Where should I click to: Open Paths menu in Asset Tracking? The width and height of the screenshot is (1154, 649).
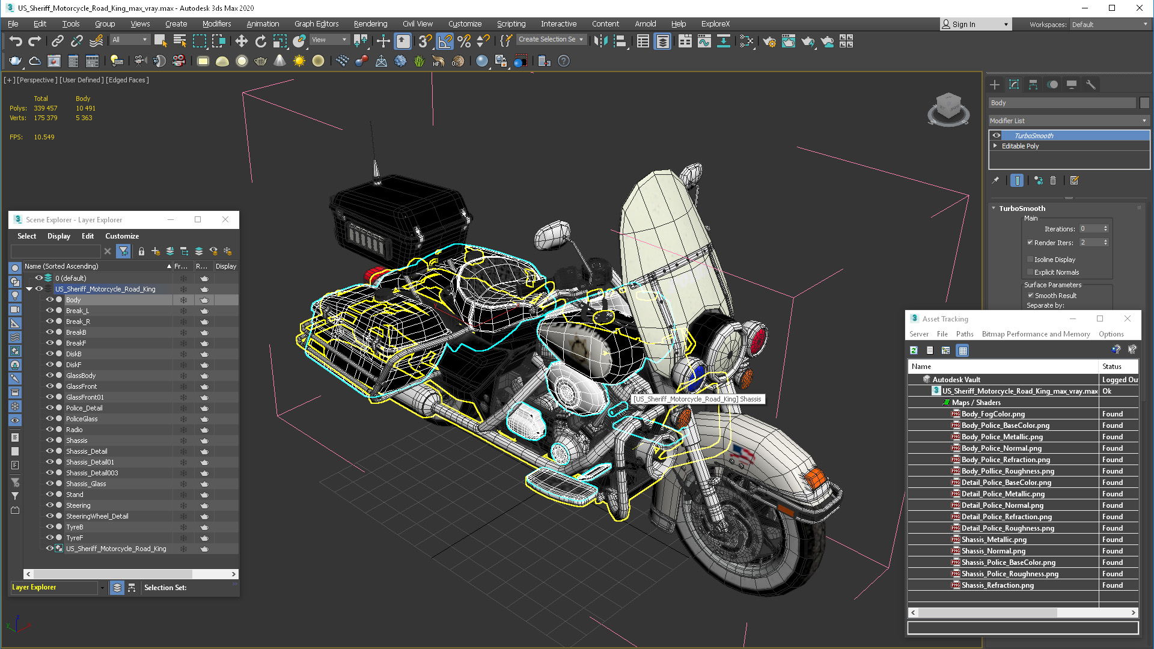(965, 334)
